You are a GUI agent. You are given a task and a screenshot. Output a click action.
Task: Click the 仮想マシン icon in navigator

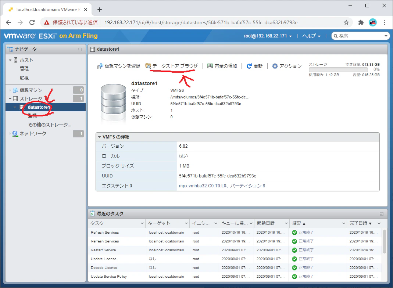point(15,90)
